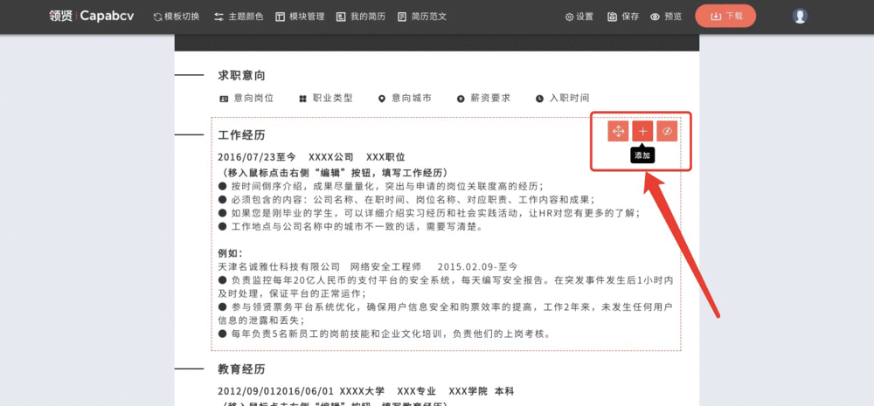
Task: Click the 教育经历 section heading
Action: tap(241, 369)
